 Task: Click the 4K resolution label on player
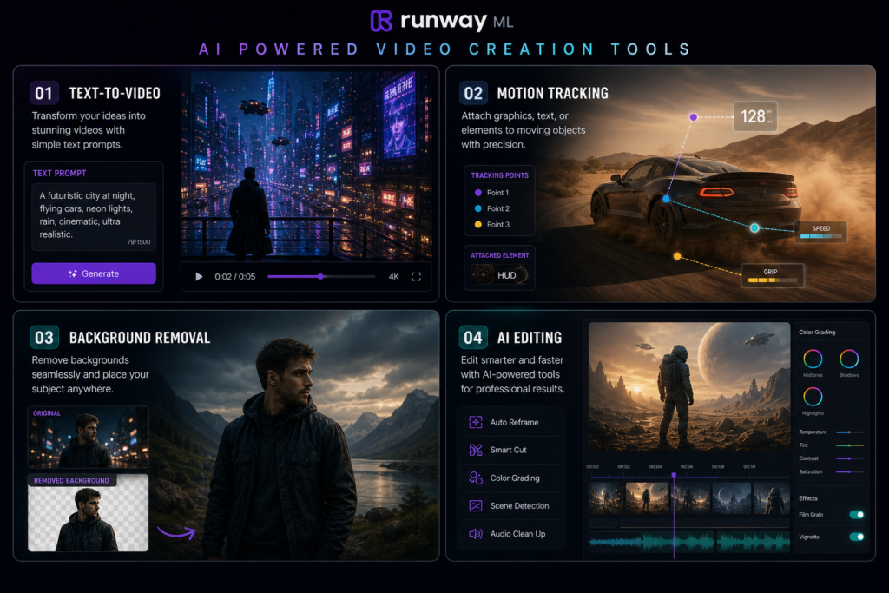(393, 277)
